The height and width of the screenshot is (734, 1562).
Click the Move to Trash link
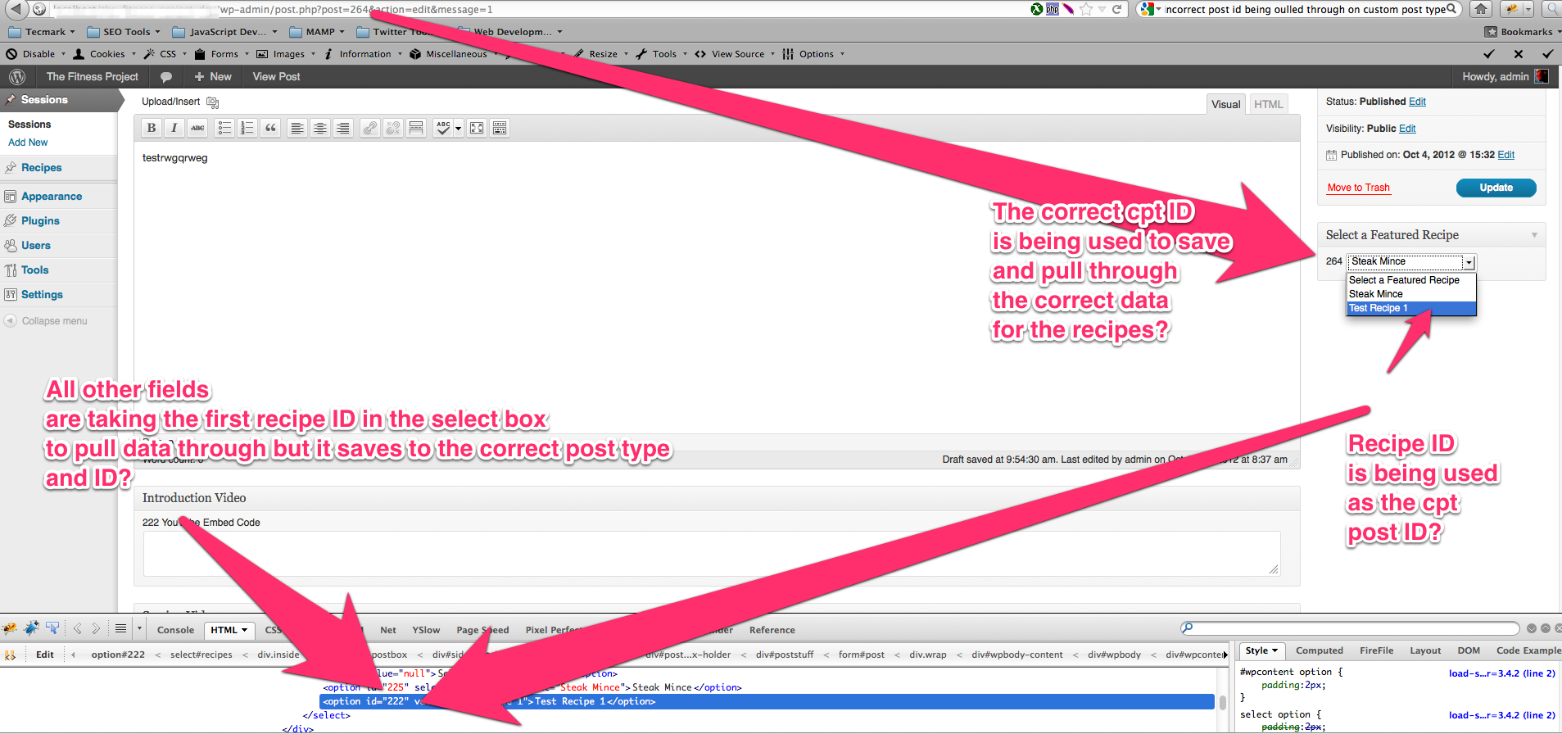tap(1358, 188)
